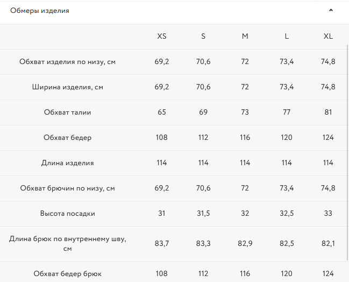349x282 pixels.
Task: Select the XL size column header
Action: tap(328, 37)
